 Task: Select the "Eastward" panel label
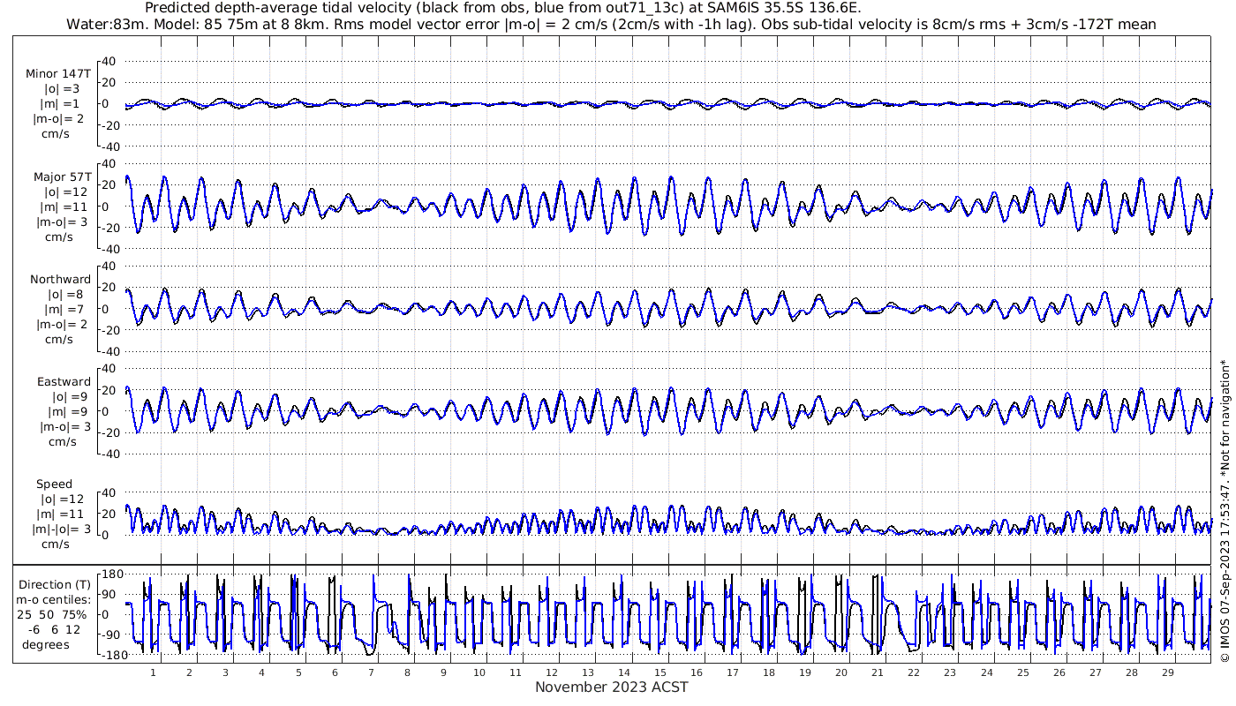[64, 381]
